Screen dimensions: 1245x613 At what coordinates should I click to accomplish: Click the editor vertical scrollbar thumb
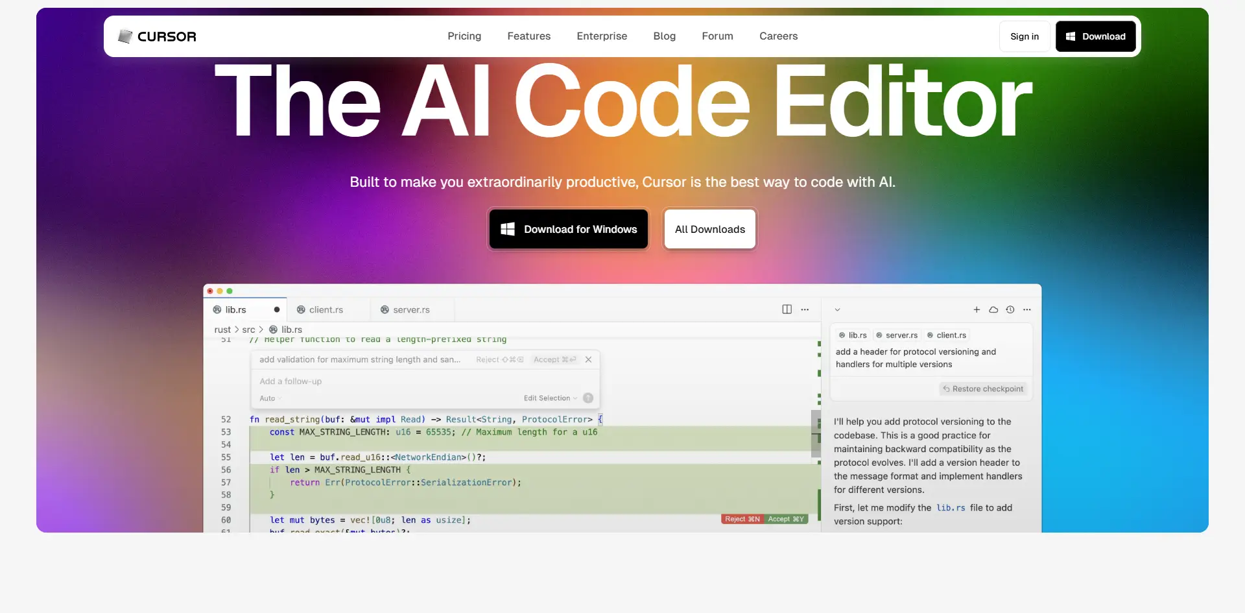[x=816, y=433]
